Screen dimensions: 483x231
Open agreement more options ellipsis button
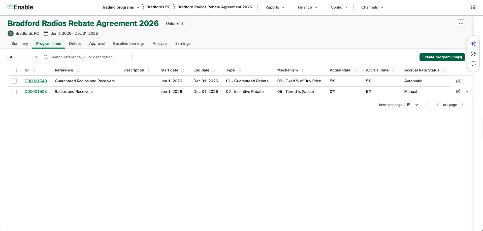(461, 23)
